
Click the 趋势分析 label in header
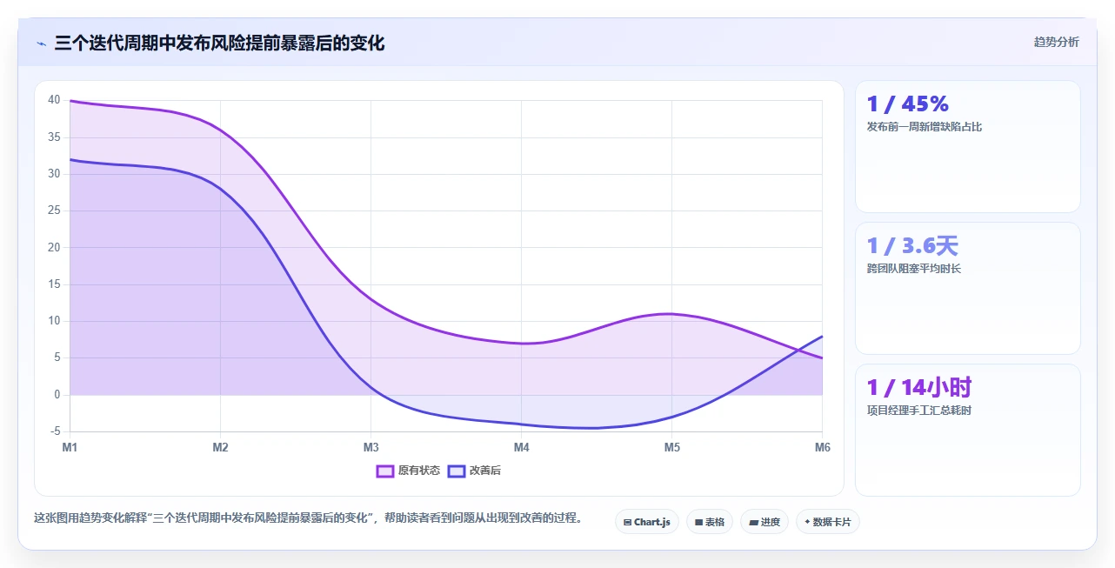tap(1056, 42)
